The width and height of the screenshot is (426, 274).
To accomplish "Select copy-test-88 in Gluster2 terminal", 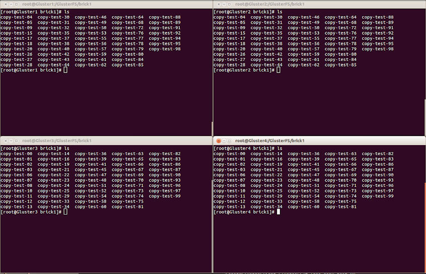I will pos(378,18).
